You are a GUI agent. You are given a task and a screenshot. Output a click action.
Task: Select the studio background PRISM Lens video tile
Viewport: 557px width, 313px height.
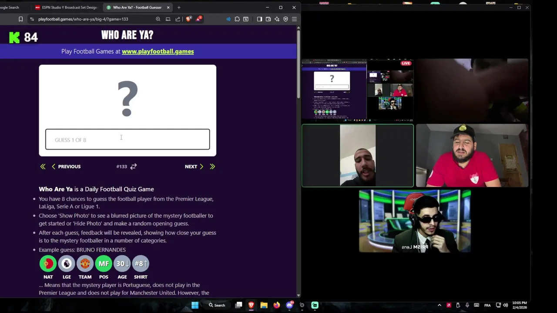tap(415, 221)
